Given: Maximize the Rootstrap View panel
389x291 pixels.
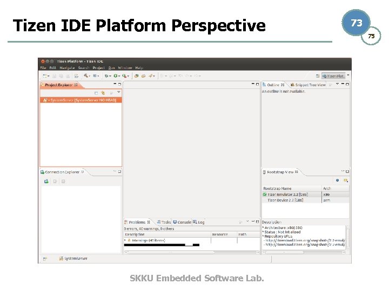Looking at the screenshot, I should pyautogui.click(x=347, y=171).
